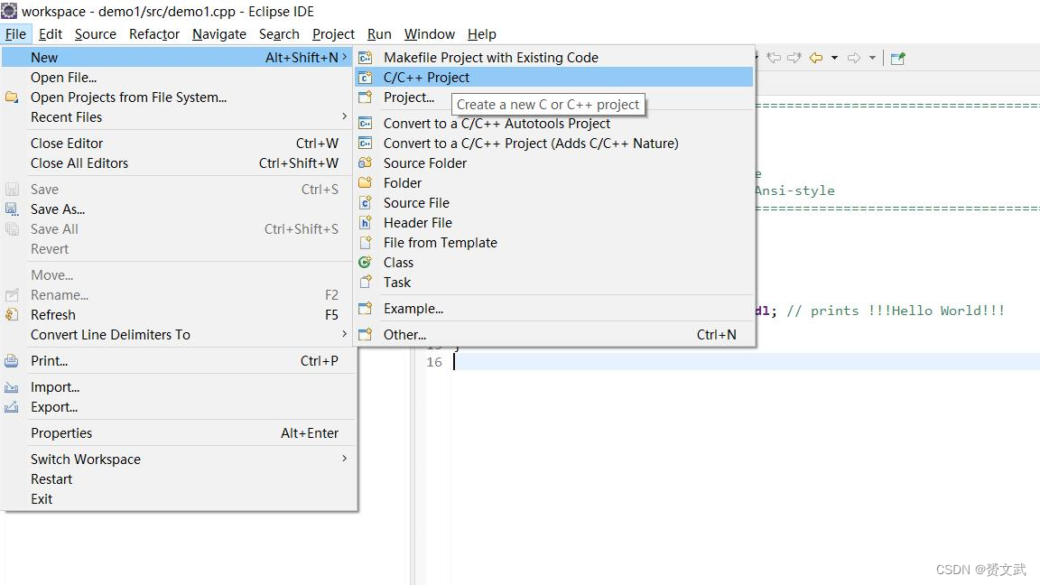The image size is (1040, 585).
Task: Expand the Recent Files submenu arrow
Action: 344,116
